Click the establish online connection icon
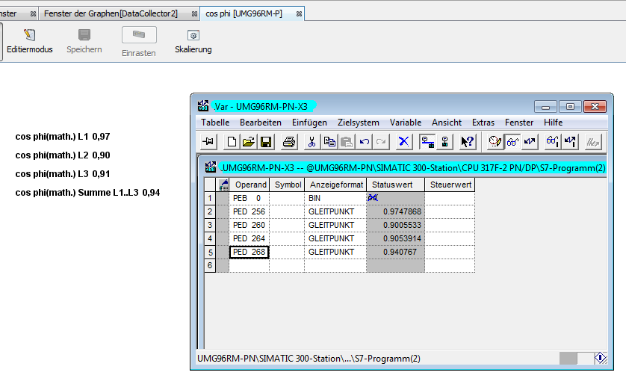This screenshot has width=626, height=390. click(427, 141)
